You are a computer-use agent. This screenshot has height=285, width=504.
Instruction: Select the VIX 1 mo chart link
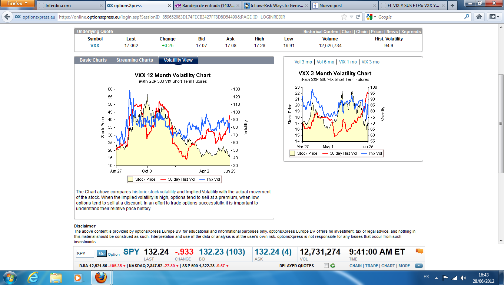(x=348, y=62)
